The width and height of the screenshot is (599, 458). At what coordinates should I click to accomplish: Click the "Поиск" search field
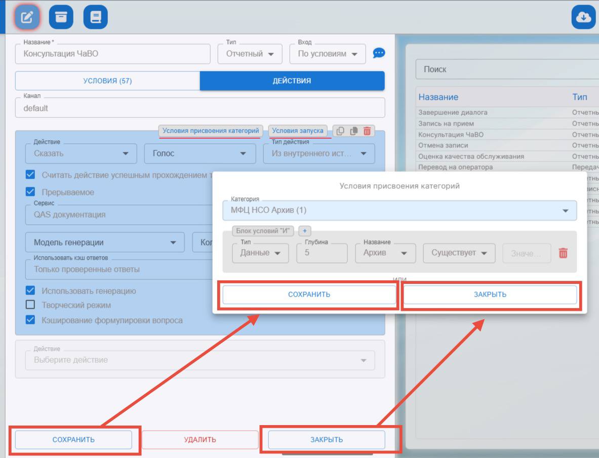coord(506,69)
